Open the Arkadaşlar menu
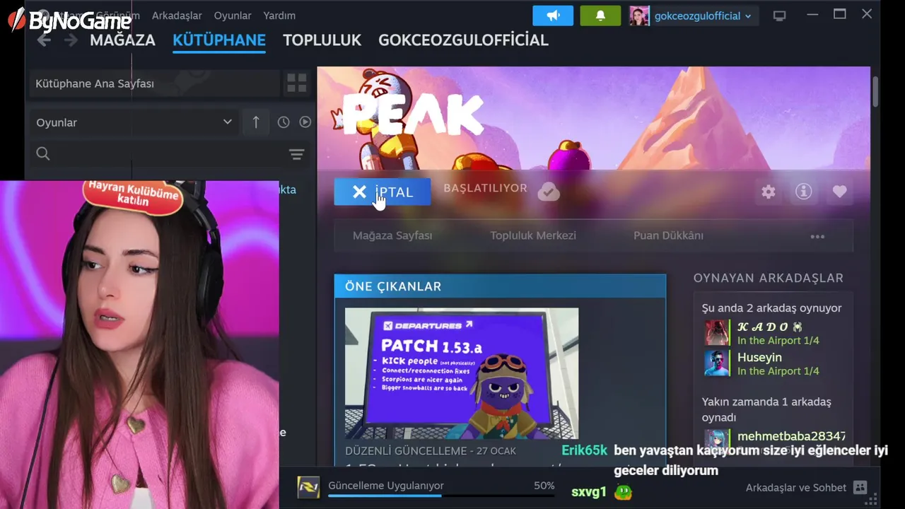905x509 pixels. pos(177,16)
